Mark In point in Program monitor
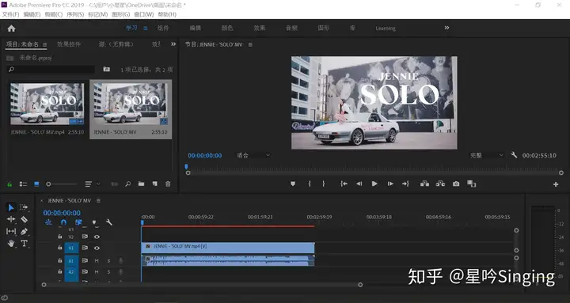This screenshot has width=570, height=303. coord(310,184)
